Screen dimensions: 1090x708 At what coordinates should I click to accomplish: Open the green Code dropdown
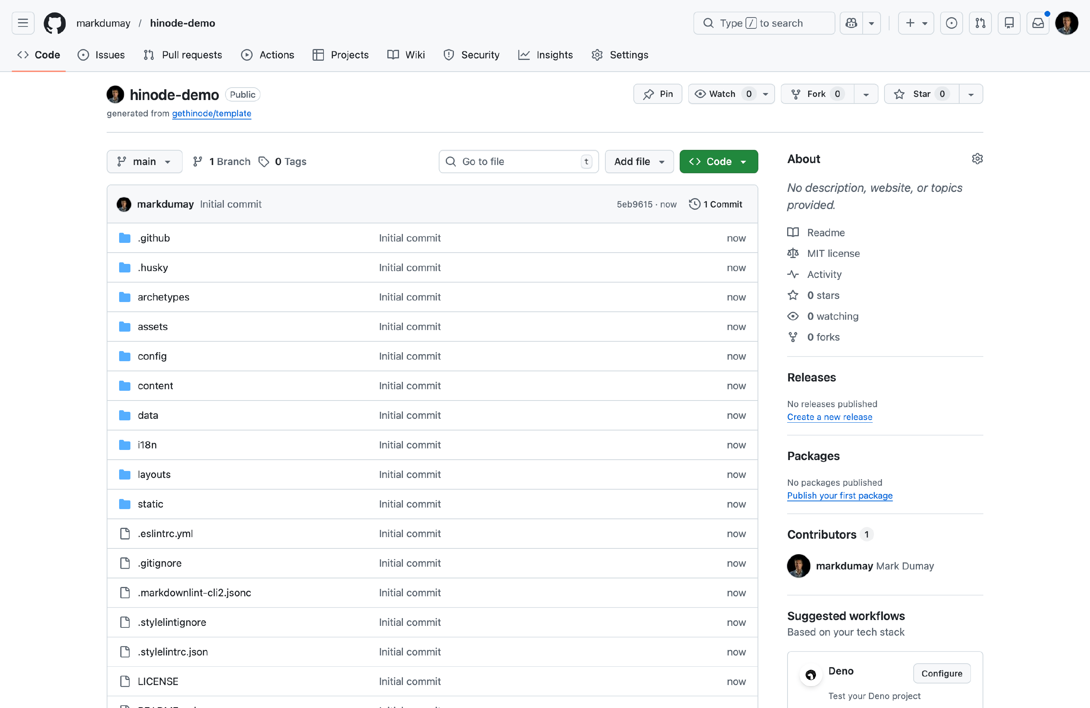coord(718,162)
